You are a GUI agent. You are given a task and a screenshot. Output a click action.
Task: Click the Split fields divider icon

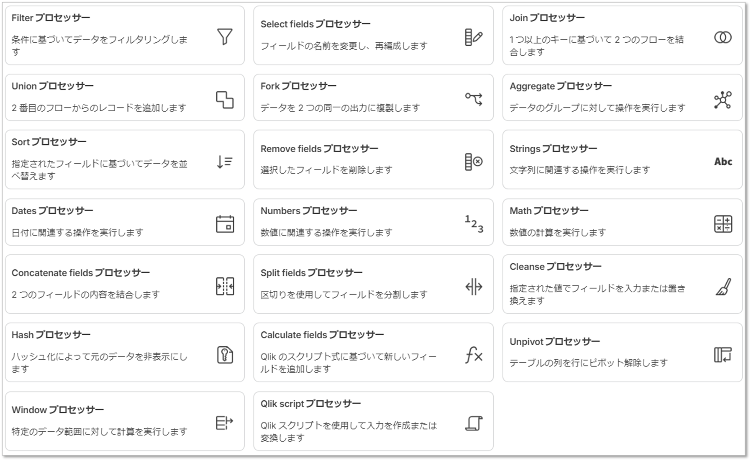[x=474, y=287]
